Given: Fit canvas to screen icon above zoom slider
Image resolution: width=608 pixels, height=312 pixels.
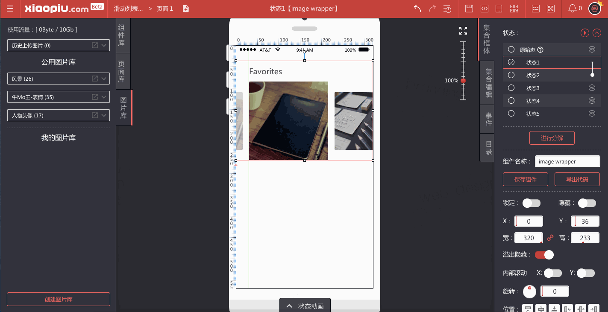Looking at the screenshot, I should click(463, 31).
